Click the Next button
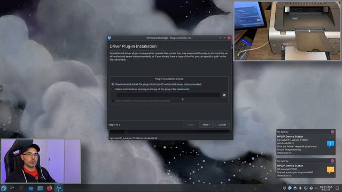The height and width of the screenshot is (192, 342). click(206, 125)
